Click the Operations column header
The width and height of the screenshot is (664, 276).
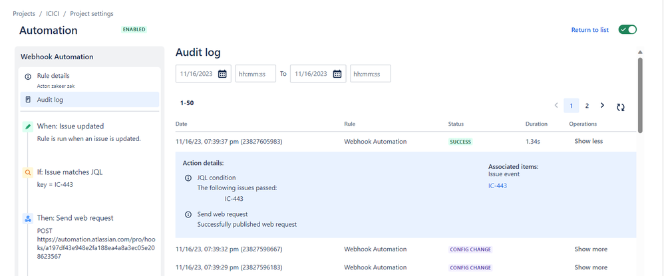[x=583, y=124]
